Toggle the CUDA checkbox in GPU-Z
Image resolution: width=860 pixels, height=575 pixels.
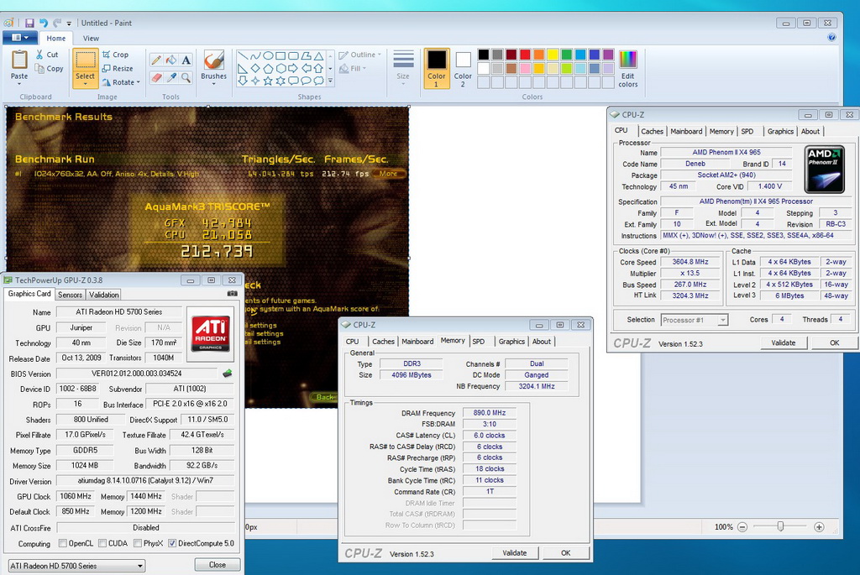(x=102, y=543)
